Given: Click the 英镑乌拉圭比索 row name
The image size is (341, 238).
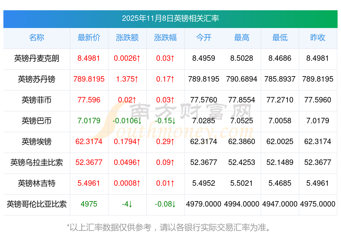Looking at the screenshot, I should click(x=36, y=163).
